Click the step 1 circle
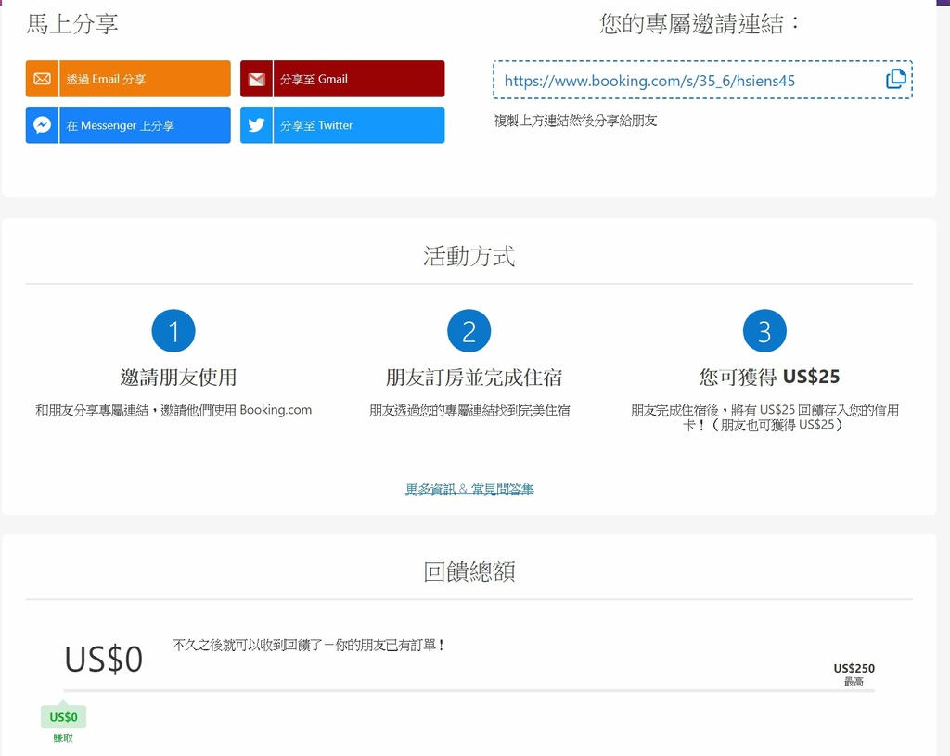950x756 pixels. pyautogui.click(x=173, y=331)
